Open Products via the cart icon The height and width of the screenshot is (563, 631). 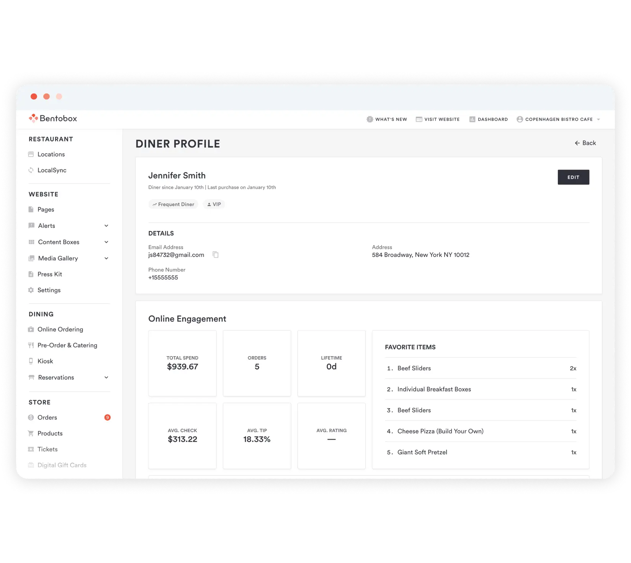[31, 433]
